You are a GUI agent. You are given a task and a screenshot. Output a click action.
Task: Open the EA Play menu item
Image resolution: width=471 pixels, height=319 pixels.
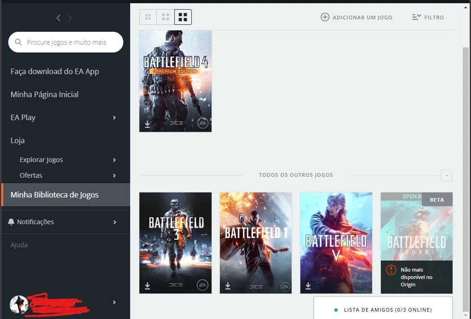coord(23,117)
